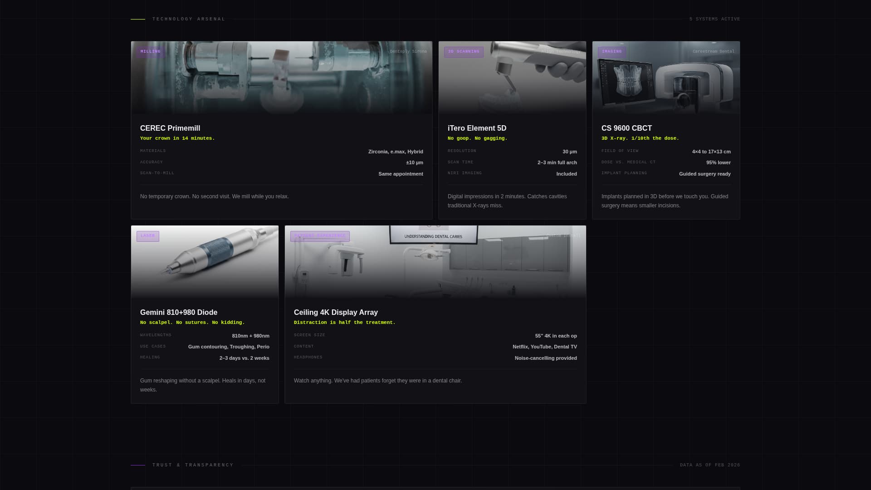Click the IMAGING tag badge
Image resolution: width=871 pixels, height=490 pixels.
pyautogui.click(x=612, y=52)
